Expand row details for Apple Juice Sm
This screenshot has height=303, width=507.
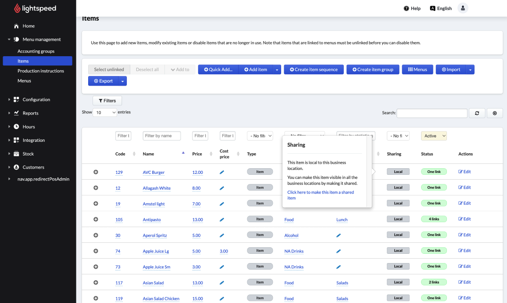tap(96, 267)
